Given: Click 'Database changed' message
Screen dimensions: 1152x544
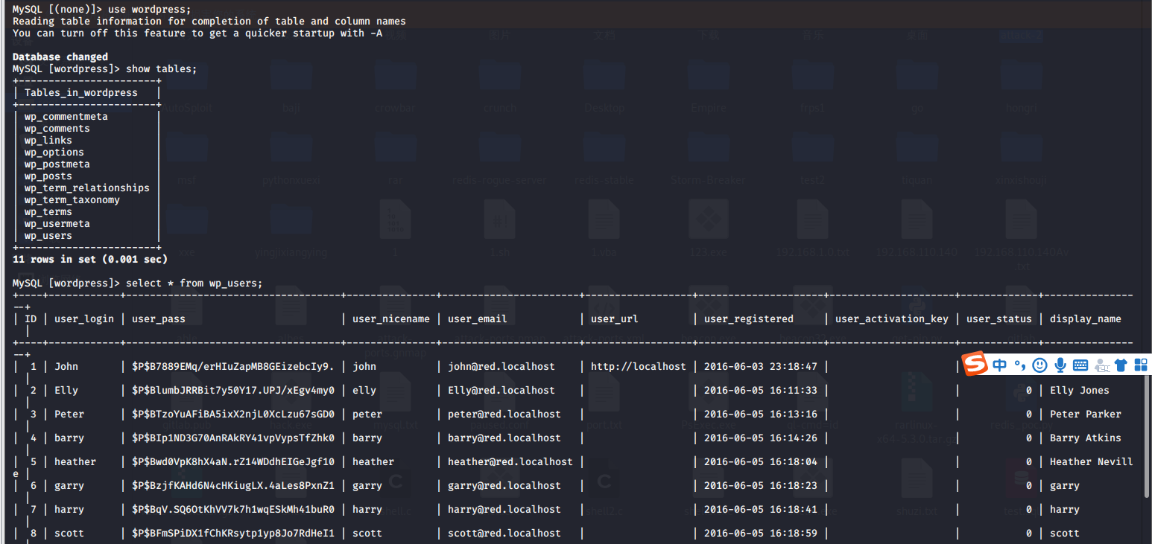Looking at the screenshot, I should click(x=60, y=57).
